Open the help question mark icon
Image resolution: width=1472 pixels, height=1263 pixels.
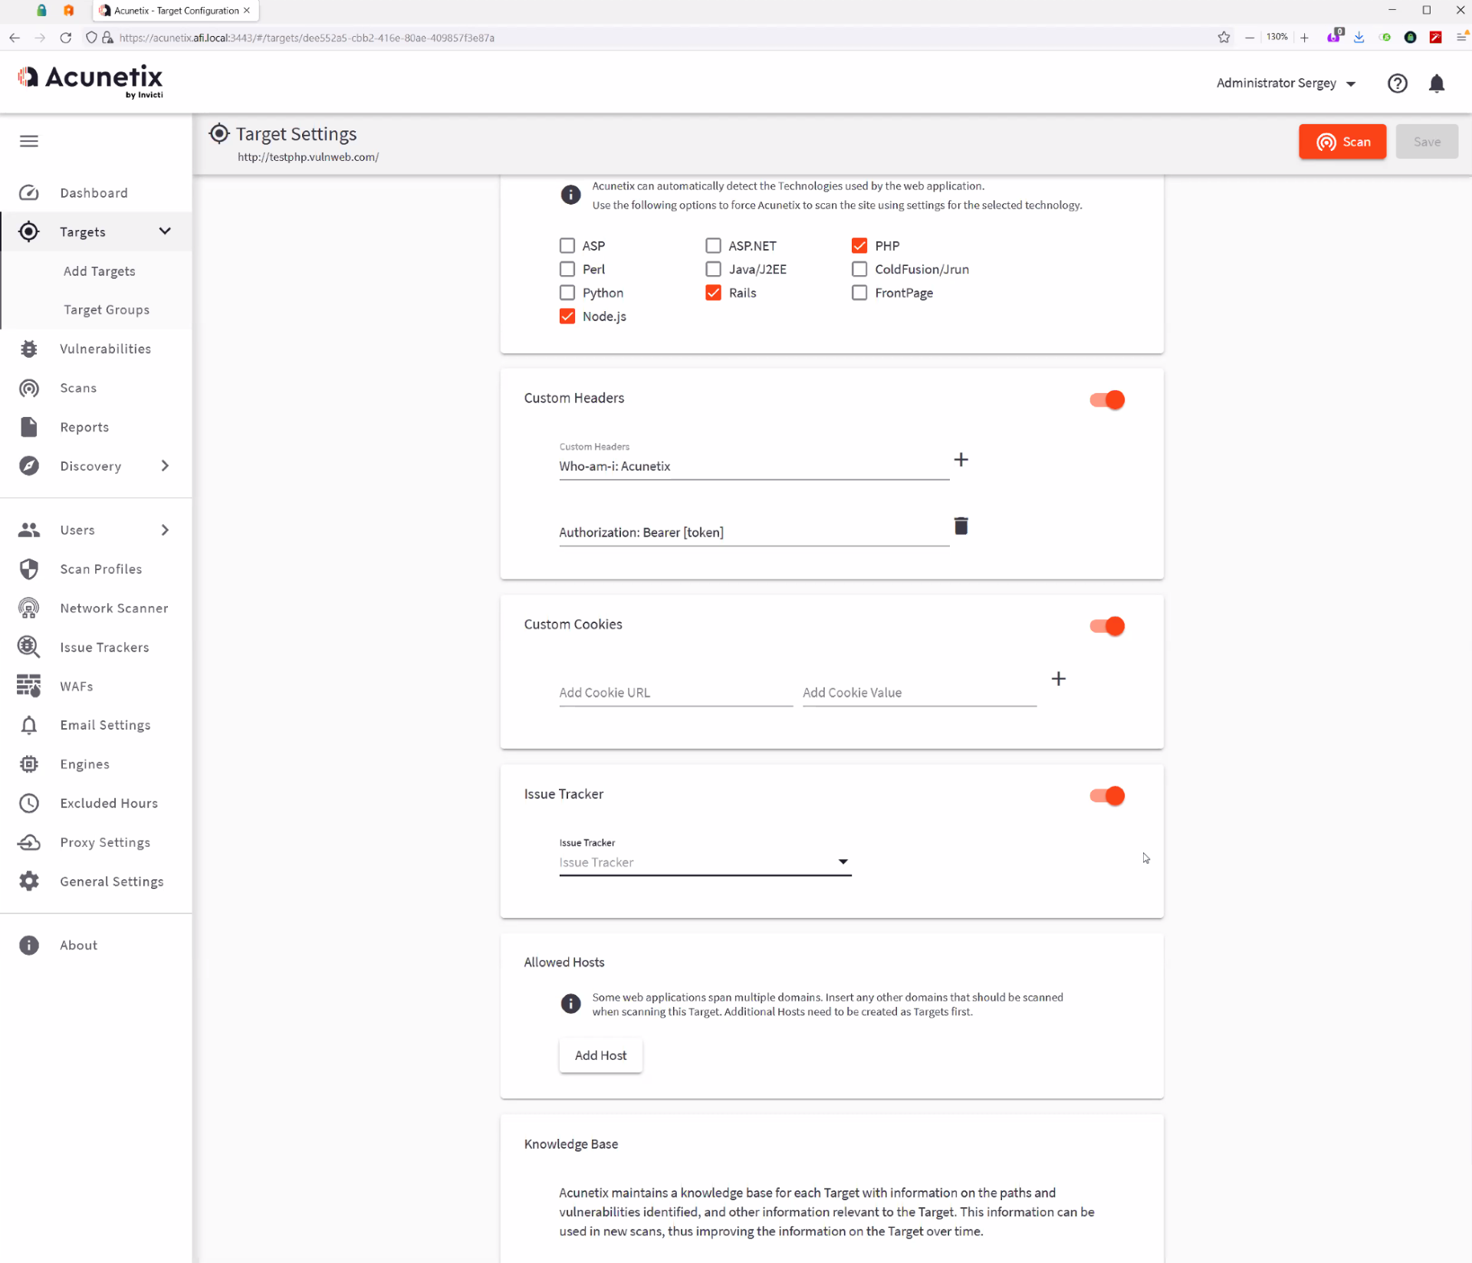click(x=1397, y=83)
